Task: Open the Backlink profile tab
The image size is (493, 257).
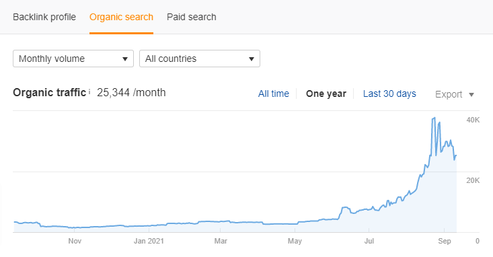Action: pos(44,17)
